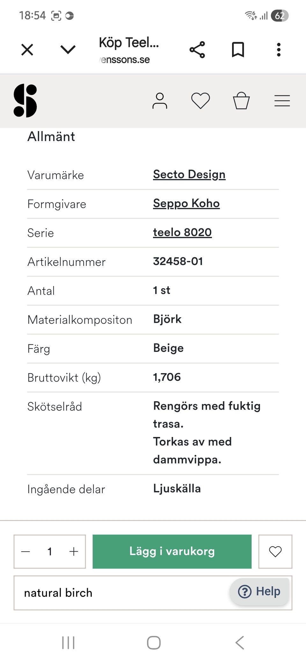Open the natural birch variant selector
Viewport: 306px width, 664px height.
(121, 593)
